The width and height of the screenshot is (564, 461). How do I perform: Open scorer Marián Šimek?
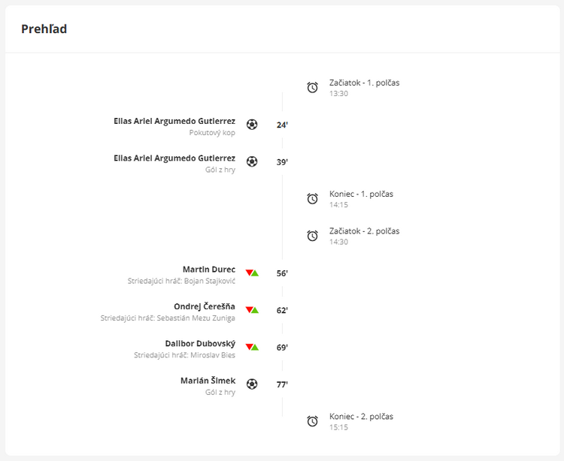click(x=208, y=381)
